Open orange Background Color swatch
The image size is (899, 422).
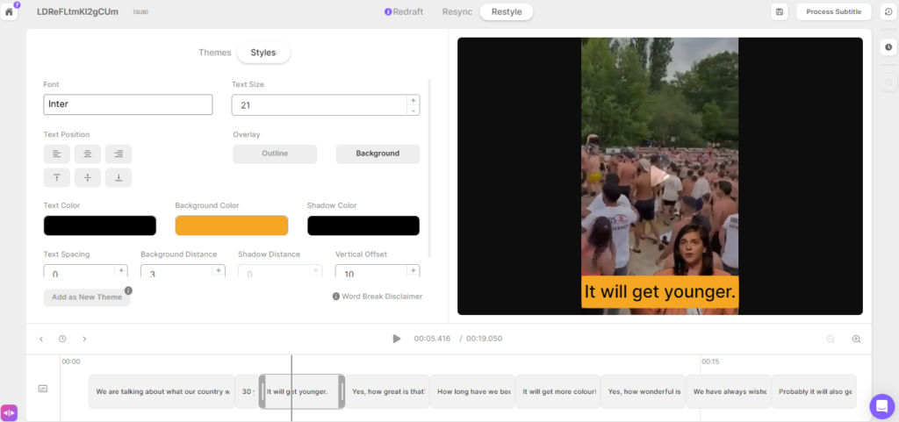tap(232, 225)
